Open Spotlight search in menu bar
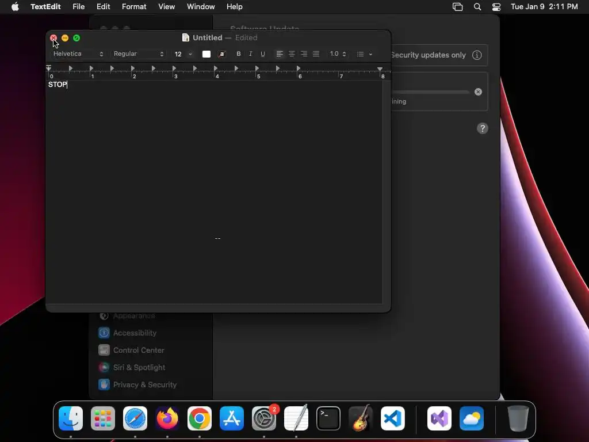The image size is (589, 442). (x=477, y=7)
